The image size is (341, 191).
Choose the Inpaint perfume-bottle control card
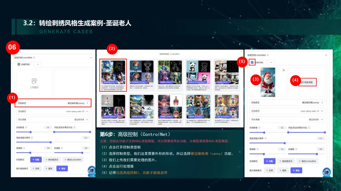(x=170, y=110)
